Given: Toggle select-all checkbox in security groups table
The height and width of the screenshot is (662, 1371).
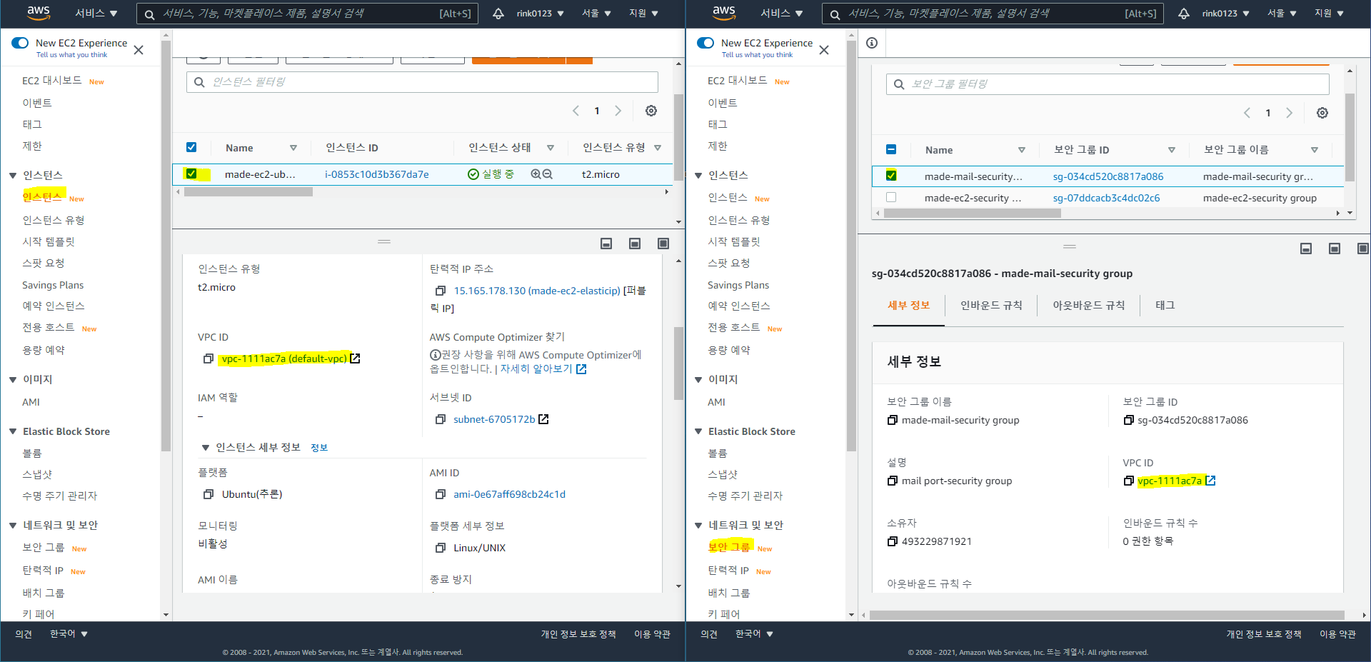Looking at the screenshot, I should (x=891, y=149).
